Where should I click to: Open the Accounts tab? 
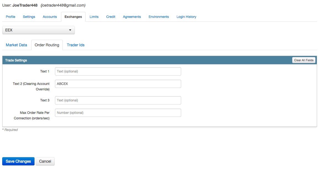[x=50, y=17]
